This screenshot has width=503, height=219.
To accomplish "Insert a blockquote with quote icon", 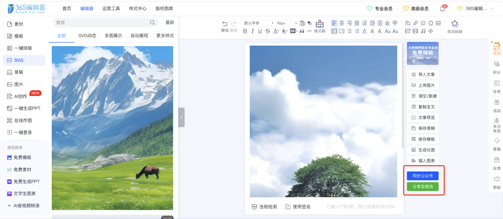I will [x=302, y=31].
